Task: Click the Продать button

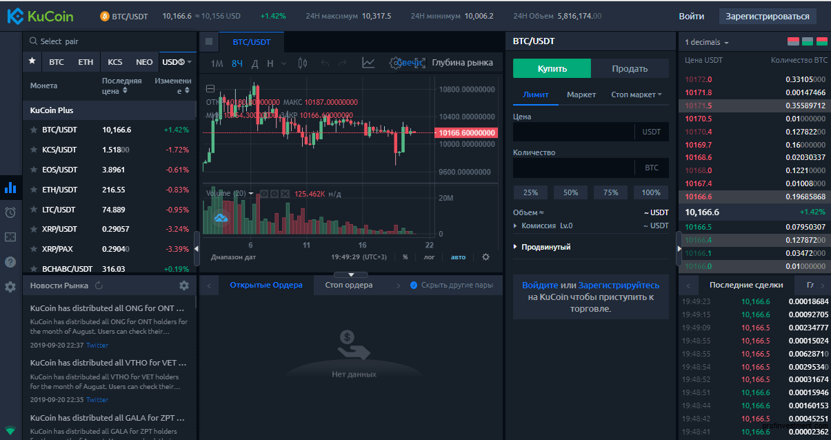Action: pyautogui.click(x=630, y=68)
